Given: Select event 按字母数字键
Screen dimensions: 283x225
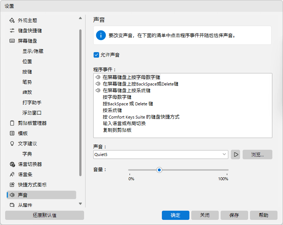Looking at the screenshot, I should (117, 97).
